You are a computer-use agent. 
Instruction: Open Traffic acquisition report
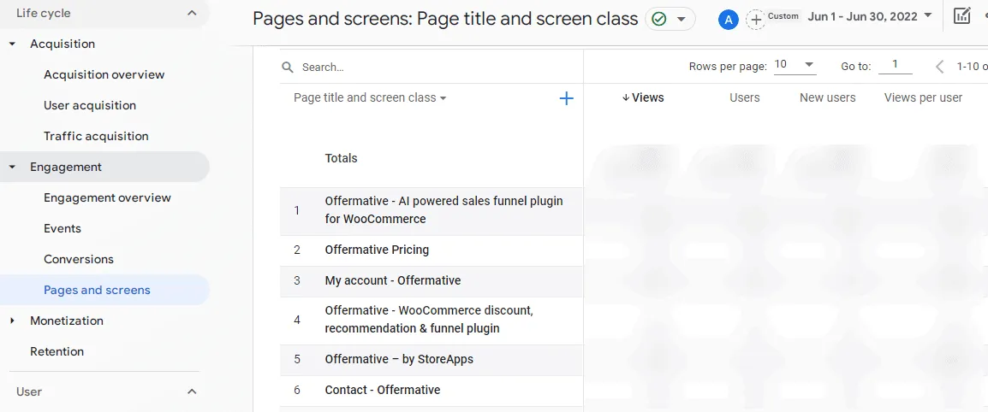coord(96,136)
